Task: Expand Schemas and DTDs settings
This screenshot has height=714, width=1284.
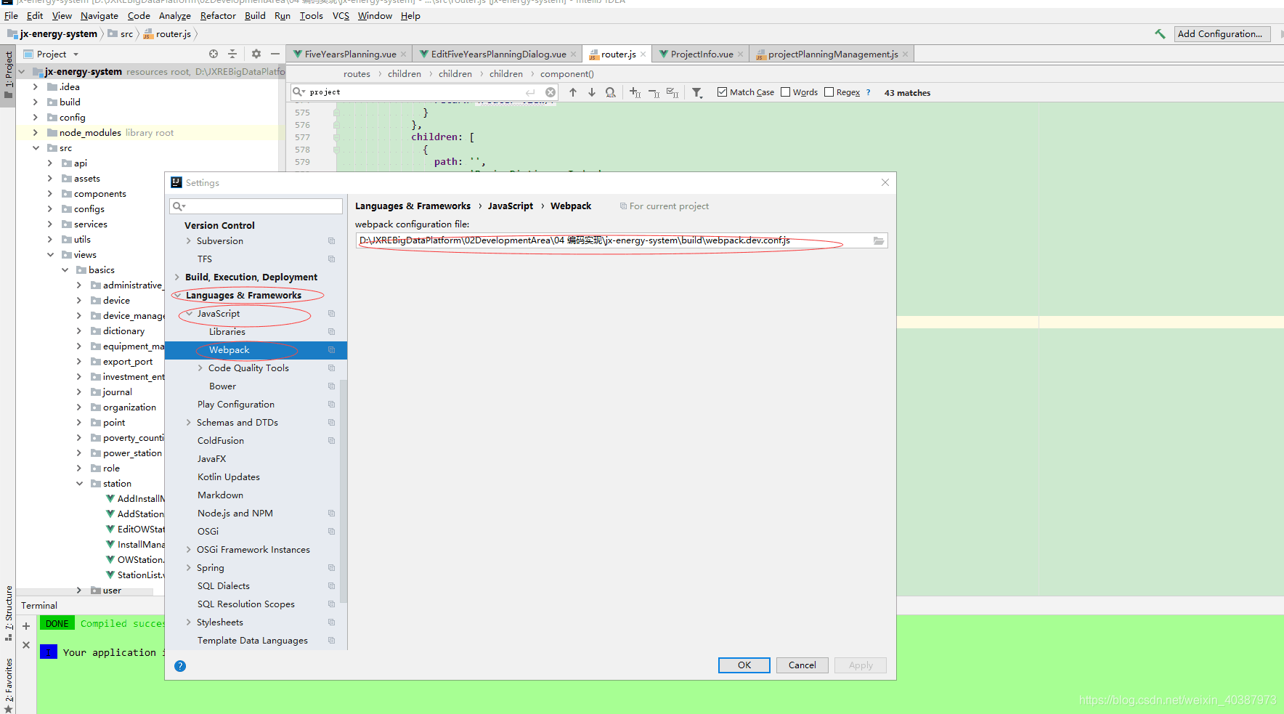Action: pos(189,423)
